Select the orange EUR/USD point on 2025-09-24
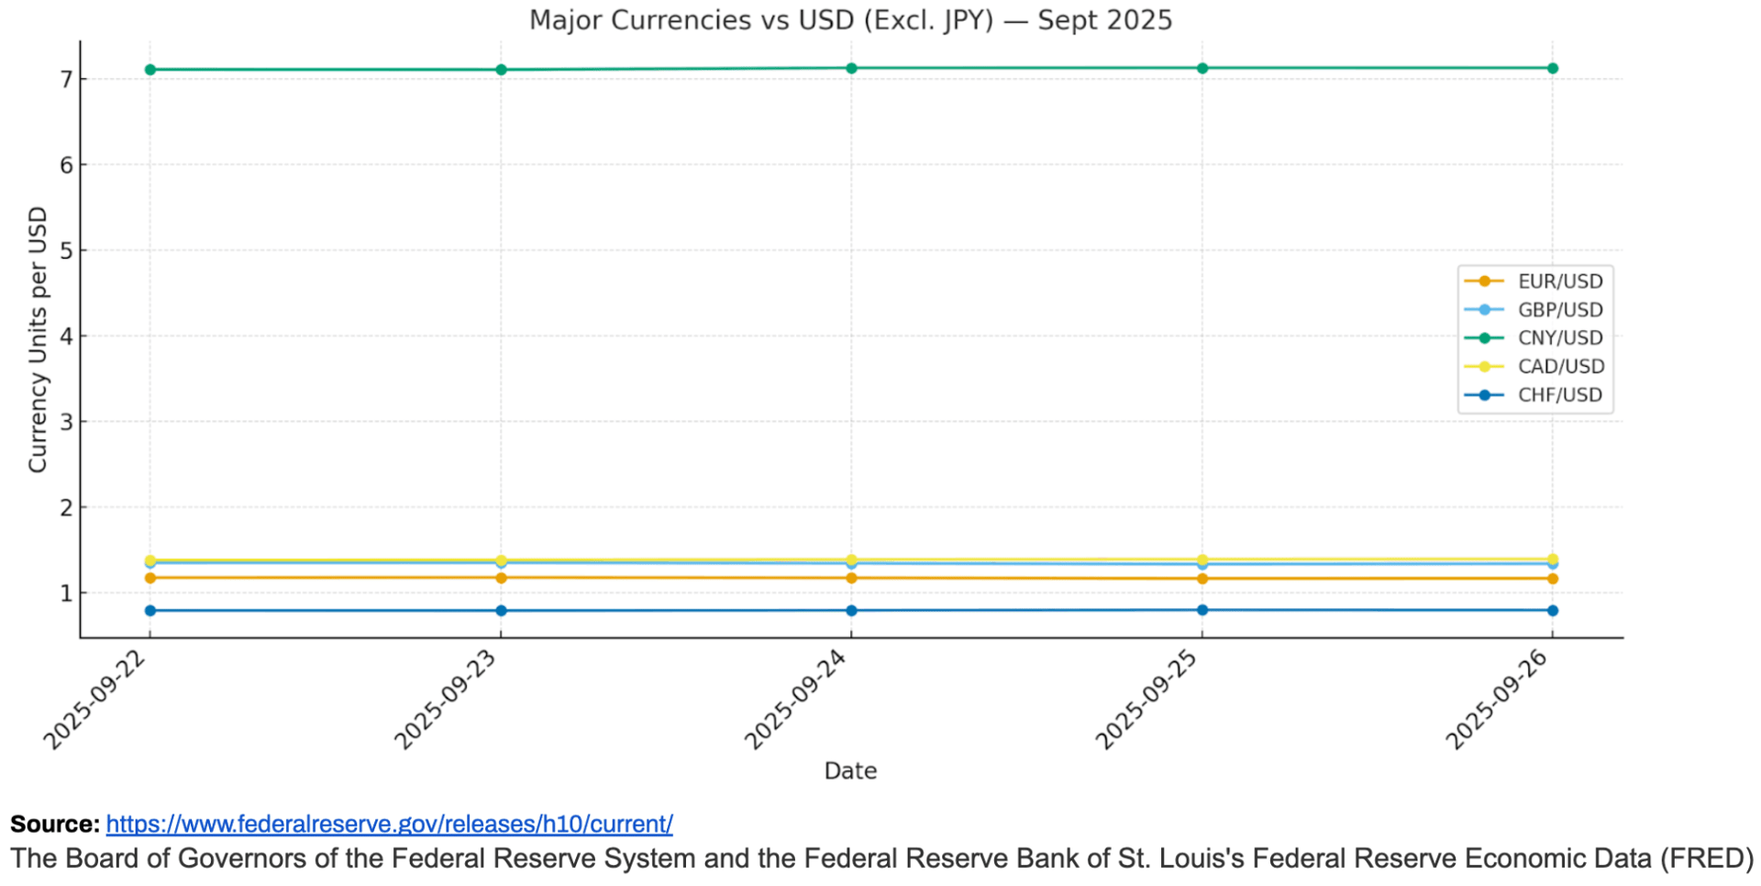Image resolution: width=1761 pixels, height=886 pixels. (x=851, y=579)
